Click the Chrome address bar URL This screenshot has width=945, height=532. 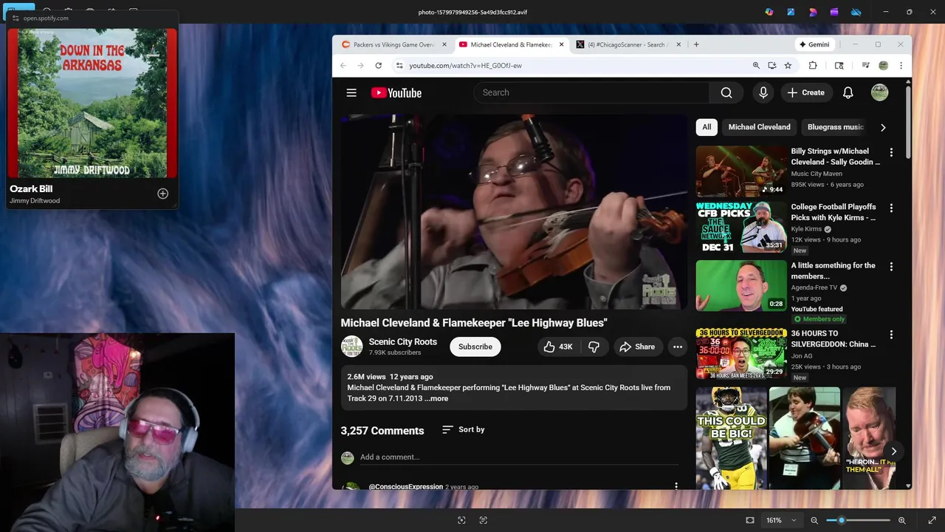tap(466, 65)
